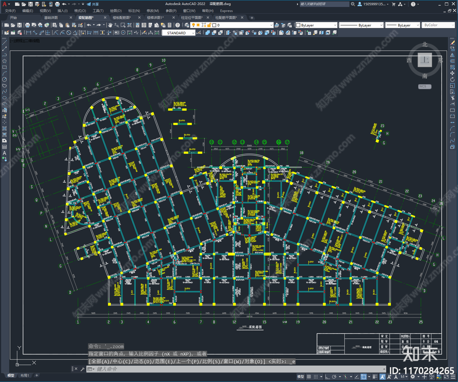
Task: Click the 共享 share button
Action: click(93, 4)
